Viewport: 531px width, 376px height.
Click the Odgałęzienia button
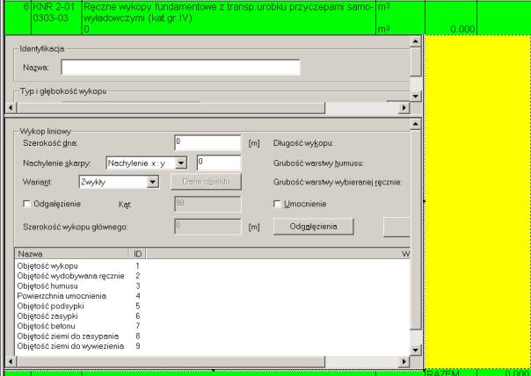tap(314, 227)
